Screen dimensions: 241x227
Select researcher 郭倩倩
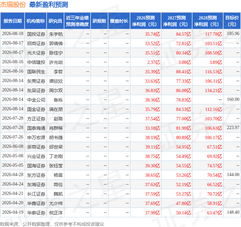pyautogui.click(x=56, y=43)
